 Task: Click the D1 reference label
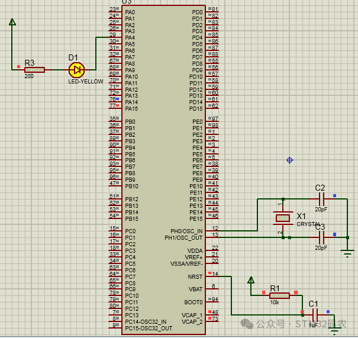point(73,57)
